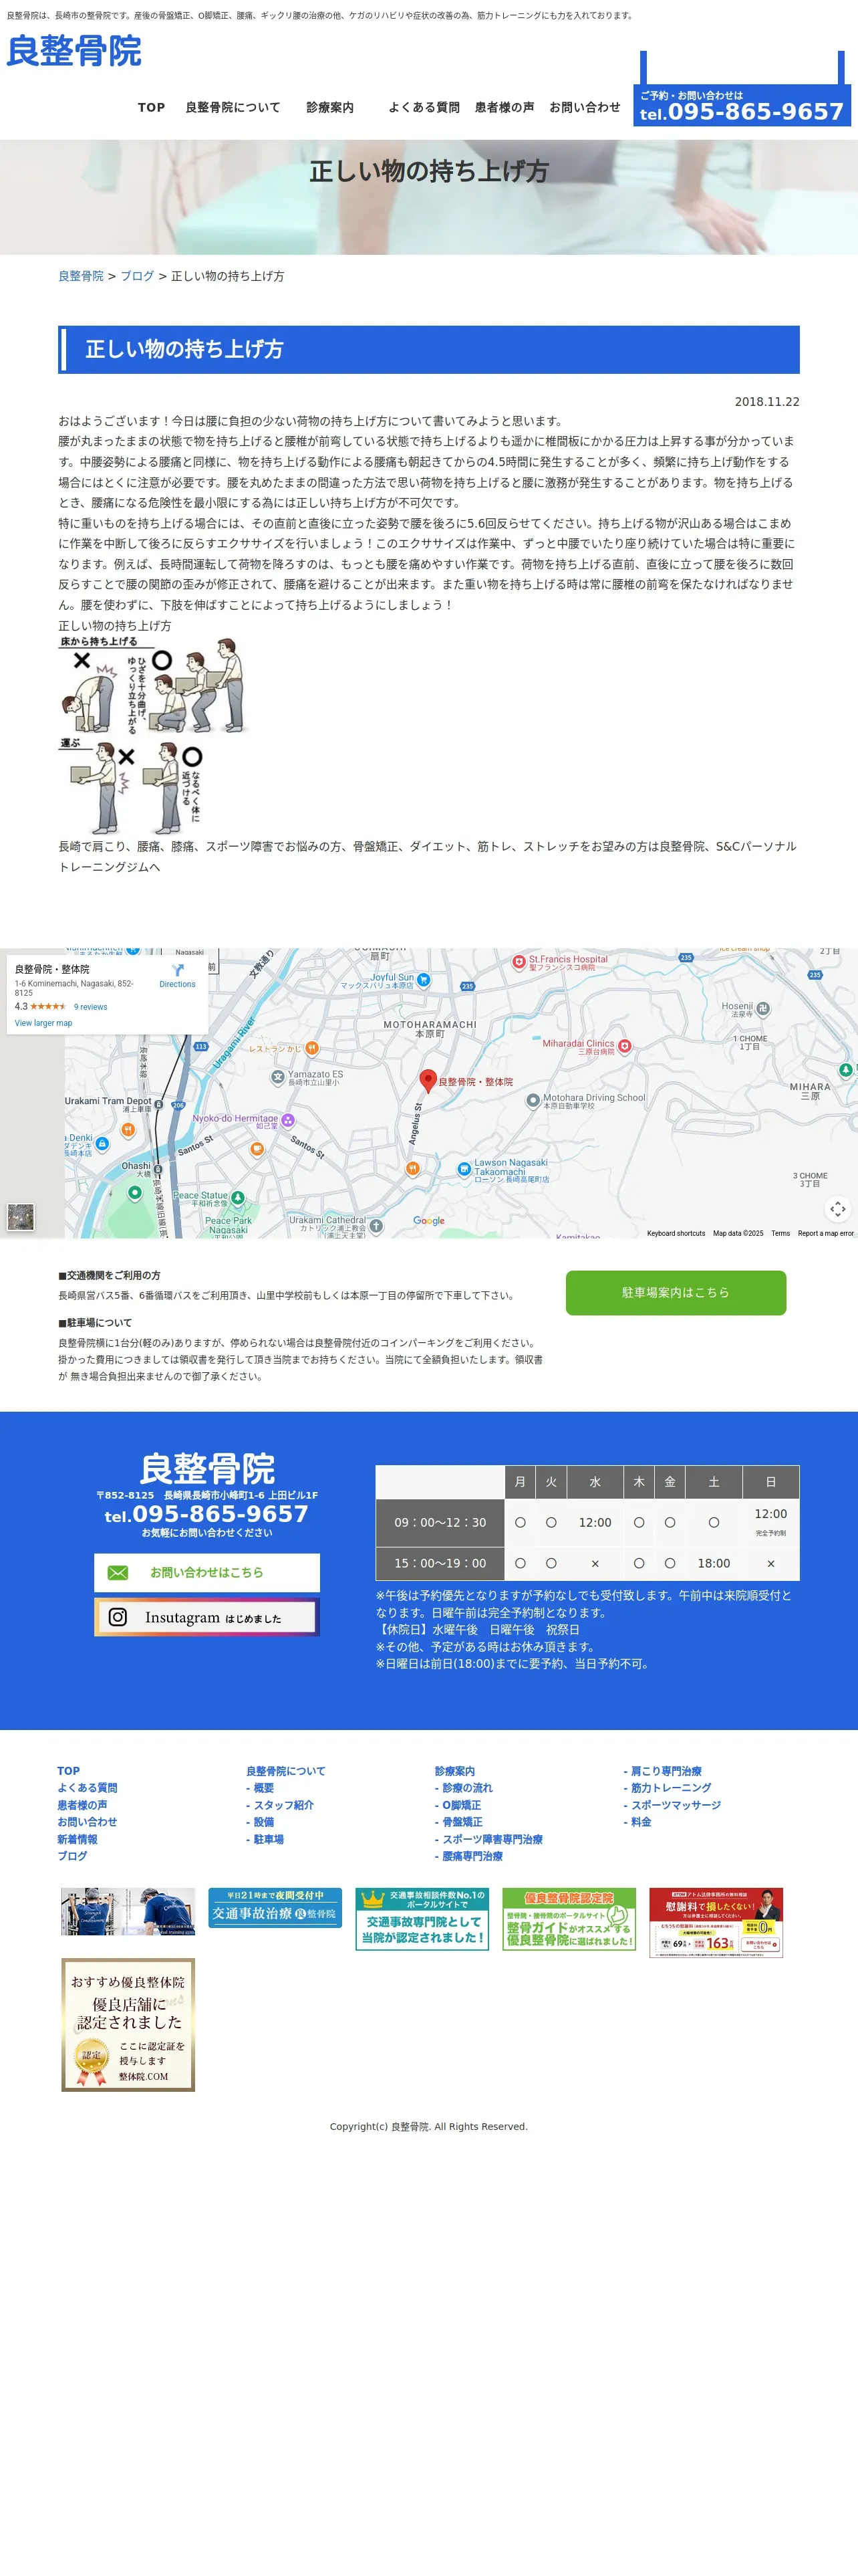The image size is (858, 2576).
Task: Click the Google logo on the map
Action: coord(430,1220)
